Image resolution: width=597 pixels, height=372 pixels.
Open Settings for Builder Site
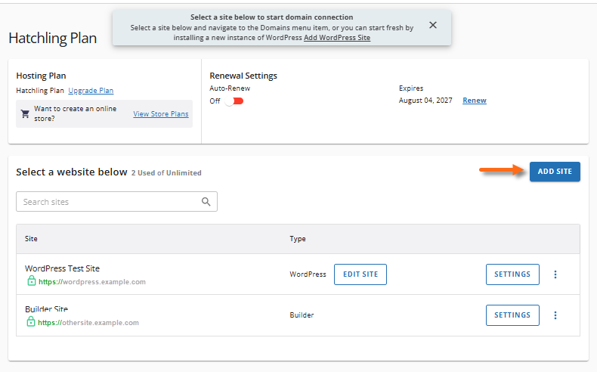click(x=512, y=315)
